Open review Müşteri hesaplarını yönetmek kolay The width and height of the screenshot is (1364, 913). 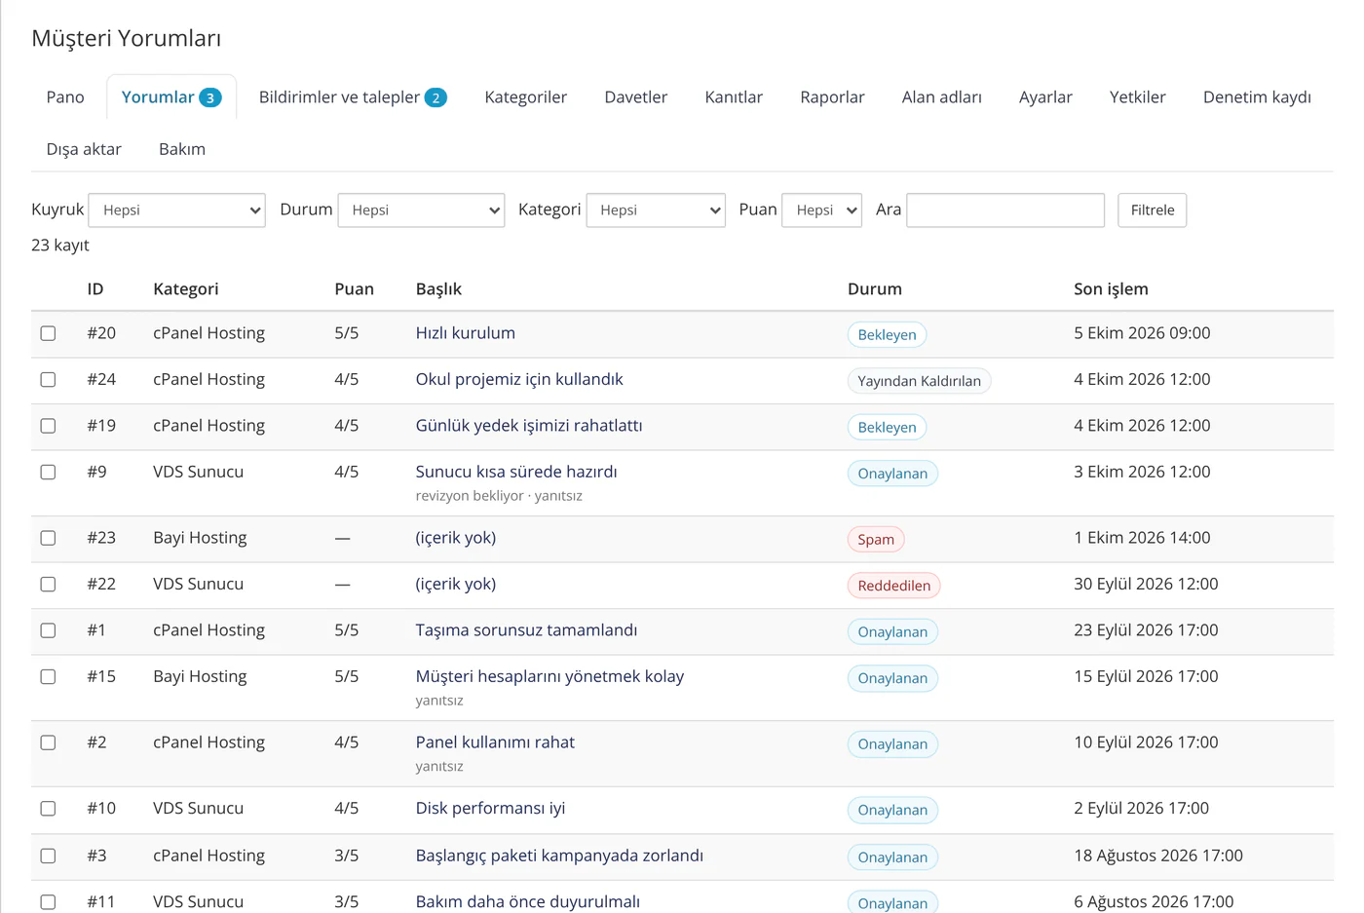[550, 677]
